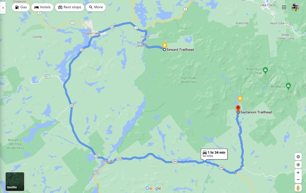Viewport: 306px width, 193px height.
Task: Zoom in with the plus button
Action: 298,173
